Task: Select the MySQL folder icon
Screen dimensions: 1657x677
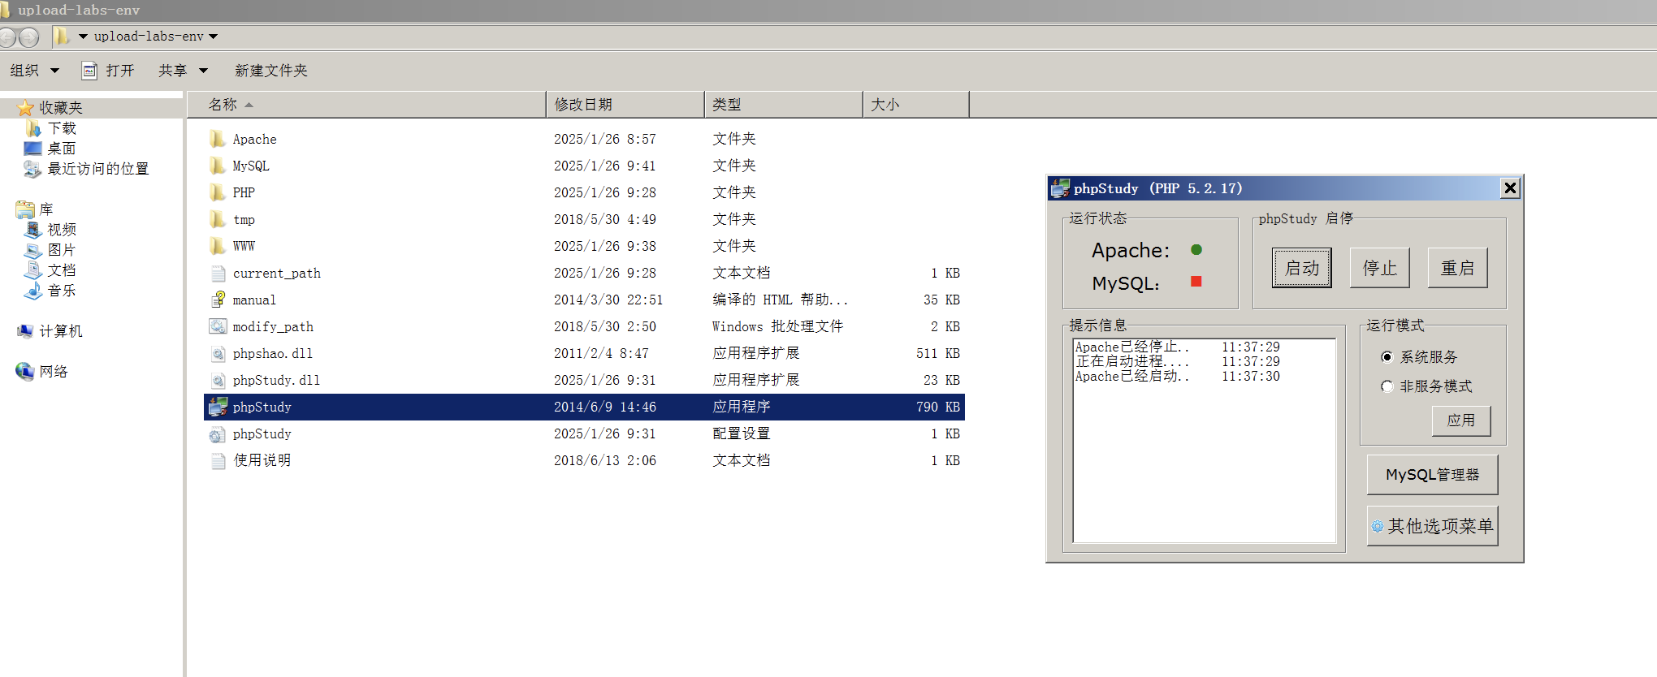Action: coord(218,166)
